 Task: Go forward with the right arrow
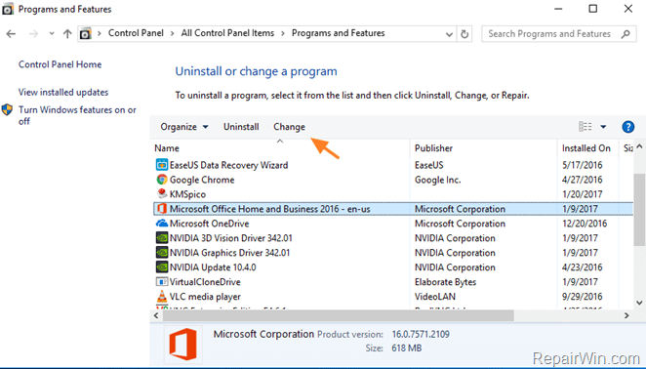33,34
